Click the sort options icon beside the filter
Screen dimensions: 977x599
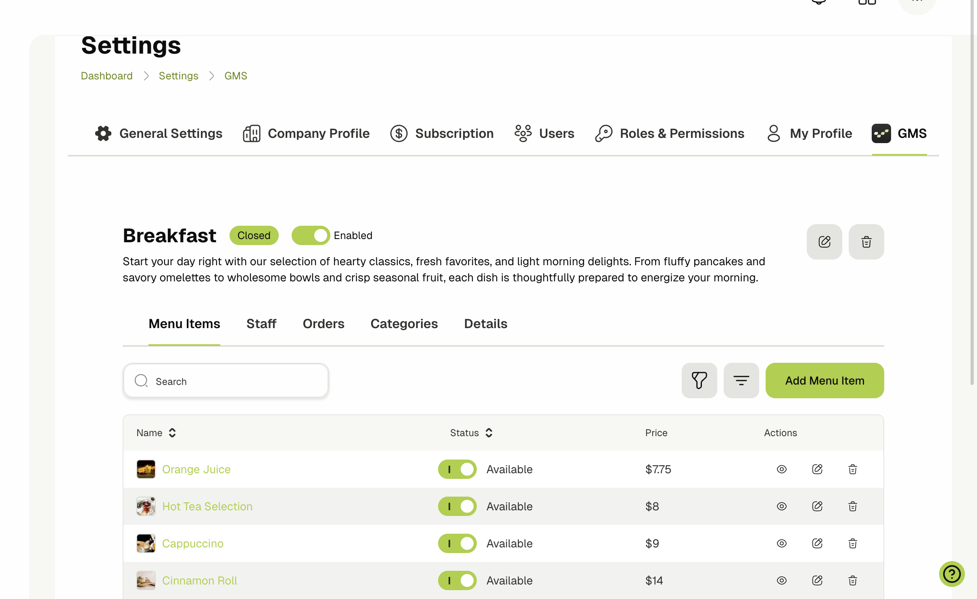tap(741, 380)
